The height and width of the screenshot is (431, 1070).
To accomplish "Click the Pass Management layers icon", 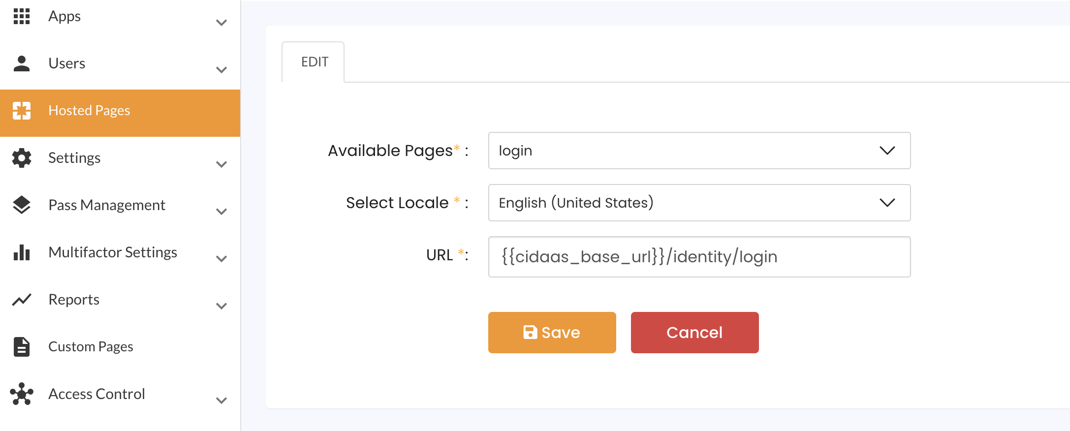I will (x=22, y=205).
